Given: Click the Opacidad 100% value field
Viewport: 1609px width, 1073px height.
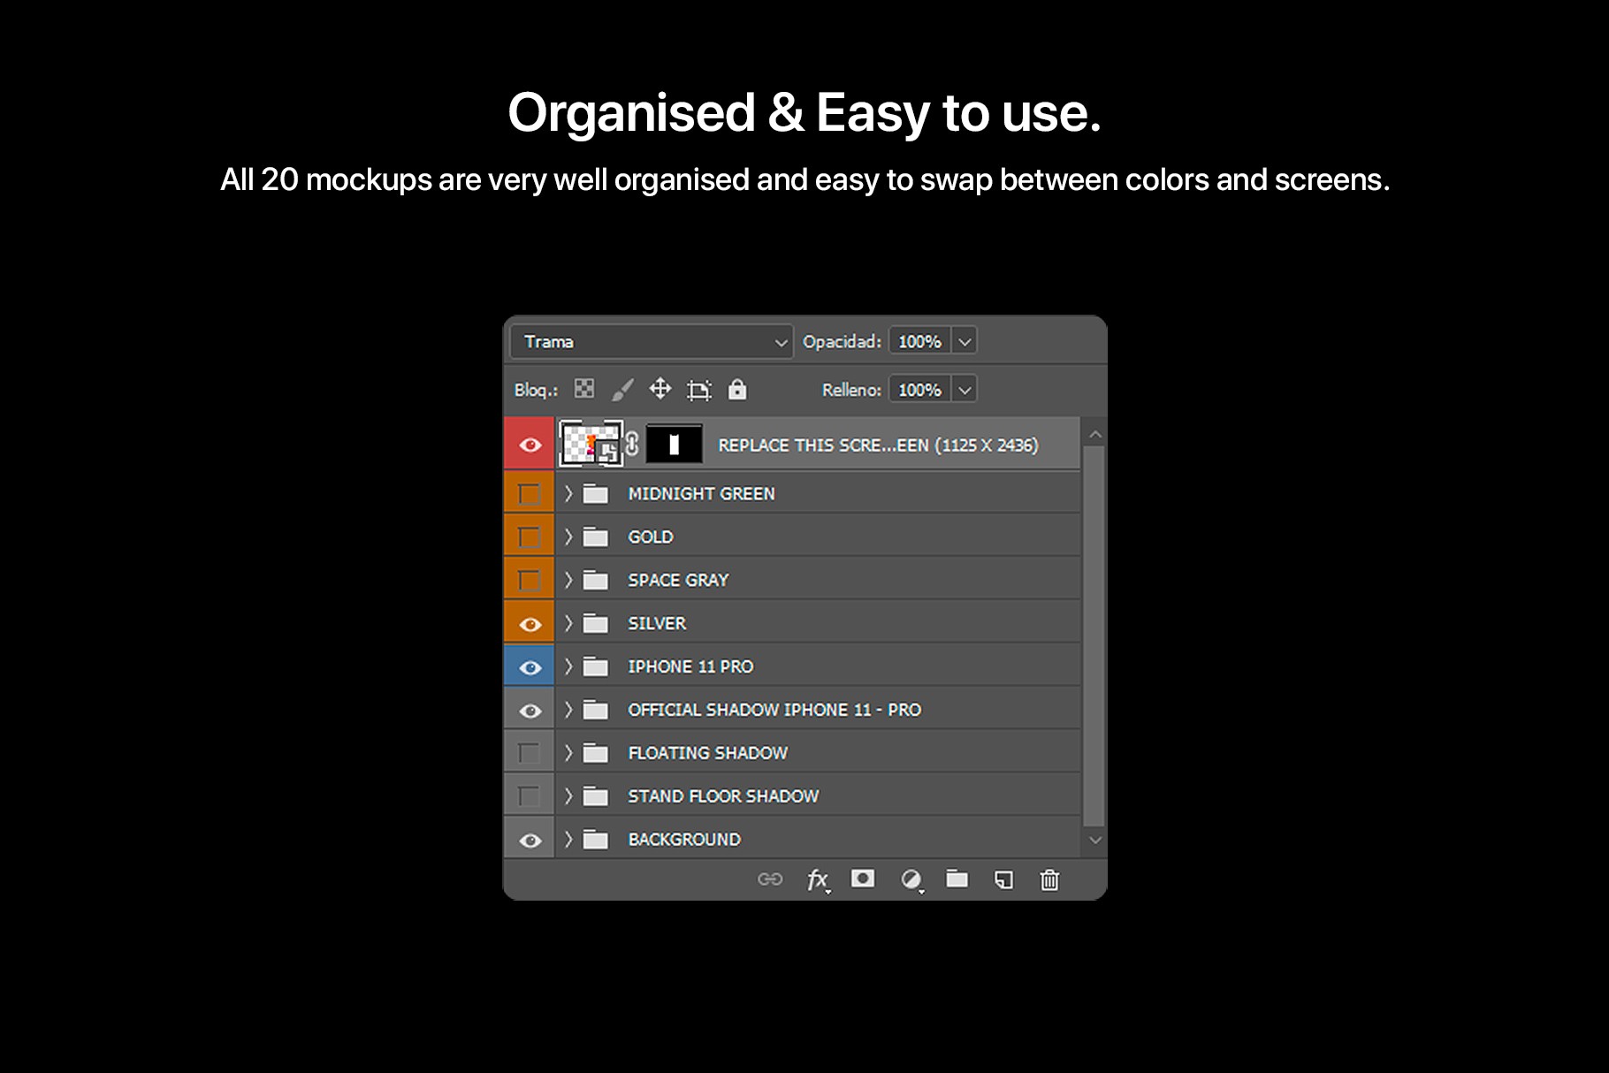Looking at the screenshot, I should click(x=920, y=341).
